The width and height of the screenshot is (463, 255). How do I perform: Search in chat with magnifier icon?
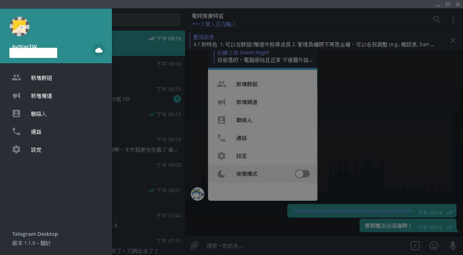pyautogui.click(x=436, y=20)
